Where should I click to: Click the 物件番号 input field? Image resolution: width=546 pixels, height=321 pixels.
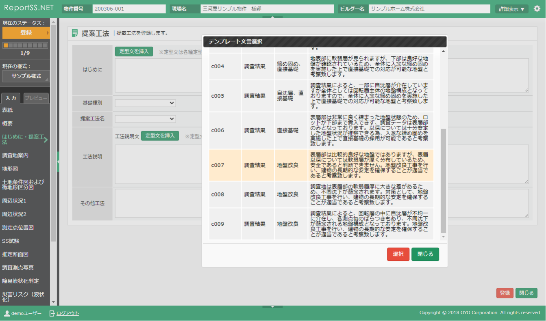click(x=129, y=9)
